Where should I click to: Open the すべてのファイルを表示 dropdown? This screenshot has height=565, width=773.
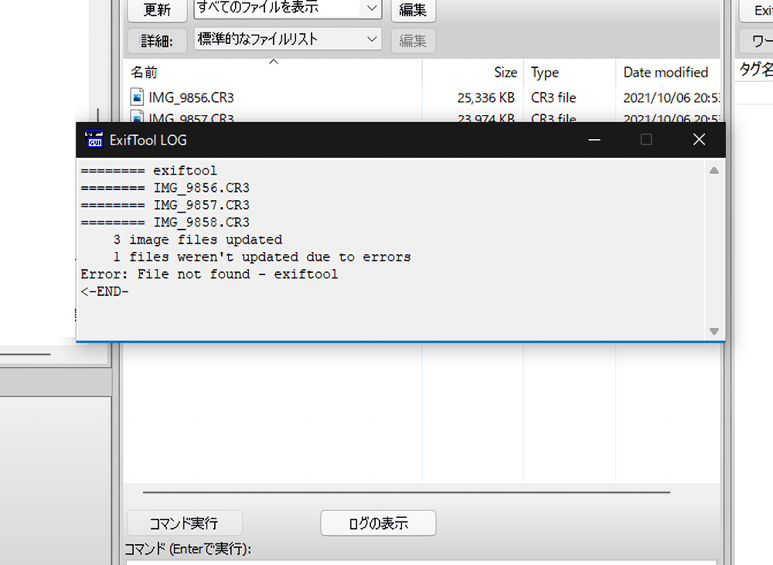(x=286, y=8)
